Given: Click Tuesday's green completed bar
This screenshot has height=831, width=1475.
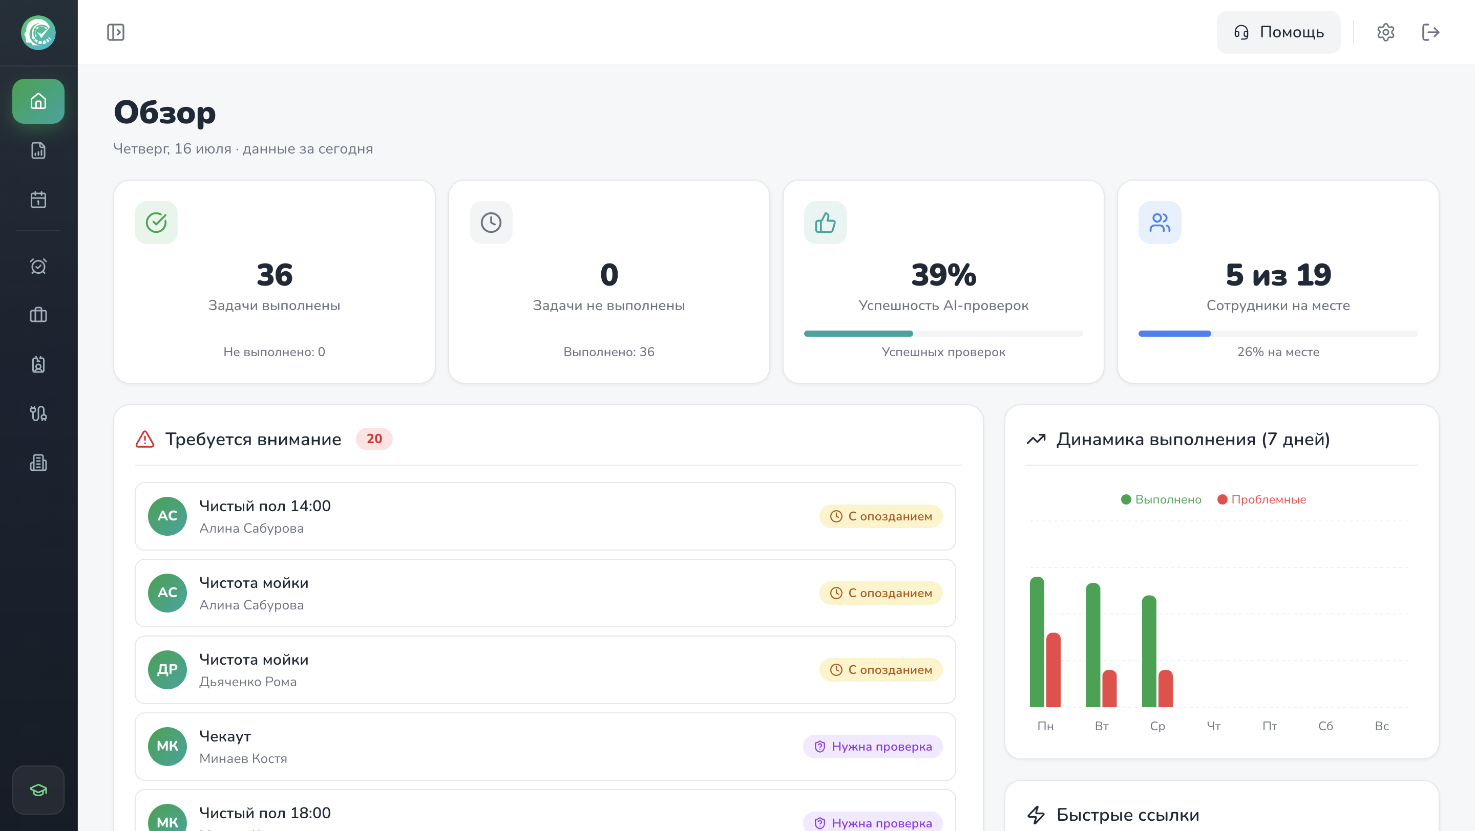Looking at the screenshot, I should (1092, 645).
